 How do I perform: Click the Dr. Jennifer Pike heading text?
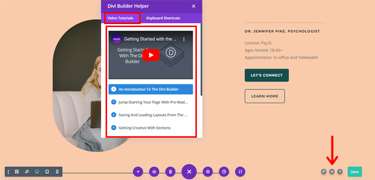click(x=282, y=31)
